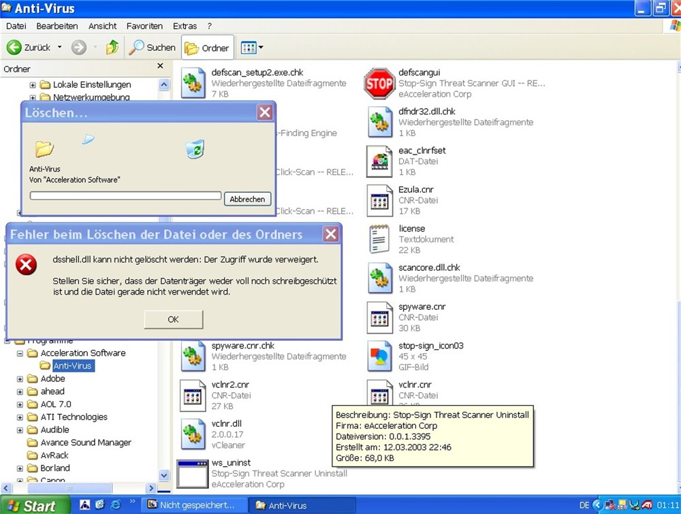Viewport: 681px width, 514px height.
Task: Launch Internet Explorer from quick launch
Action: click(116, 504)
